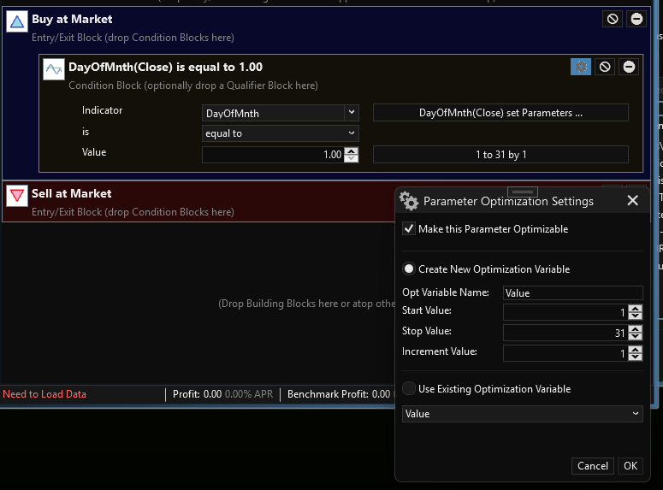Disable the Buy at Market block
The image size is (663, 490).
613,19
